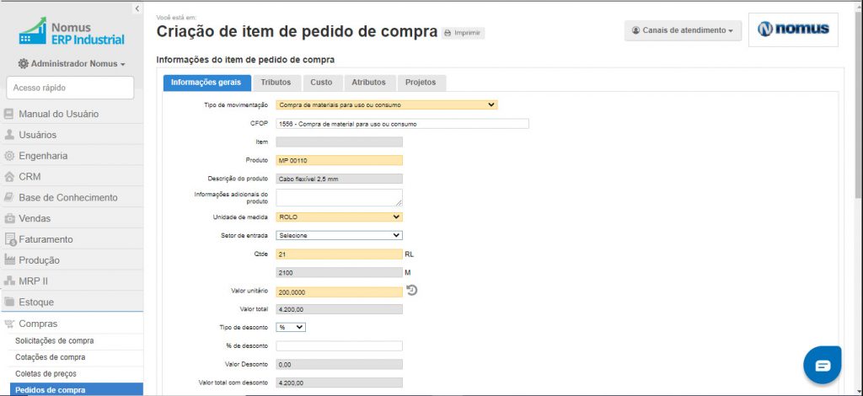Open the chat support bubble icon
The width and height of the screenshot is (863, 396).
coord(823,365)
